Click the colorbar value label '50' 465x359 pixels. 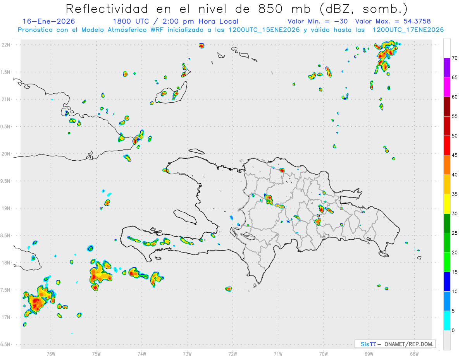tap(455, 136)
